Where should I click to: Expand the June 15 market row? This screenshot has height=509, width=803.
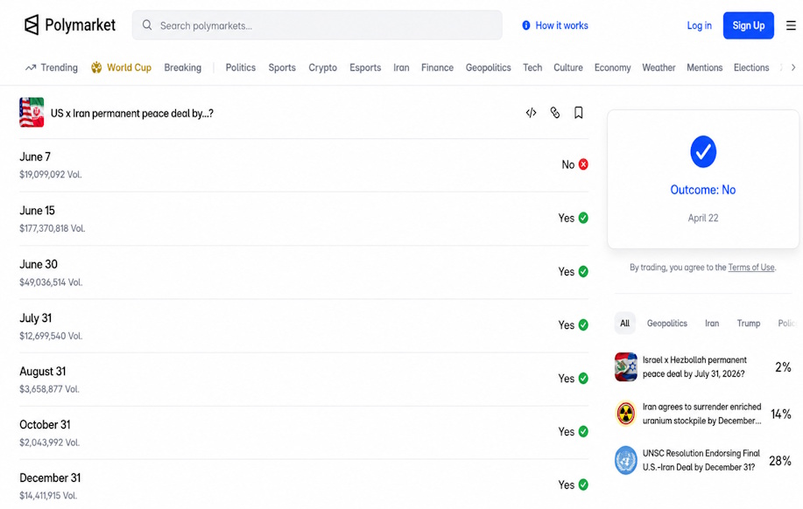pos(304,219)
